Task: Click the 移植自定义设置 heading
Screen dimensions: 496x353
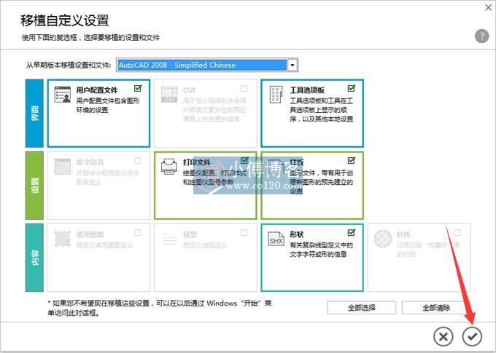Action: (x=64, y=20)
